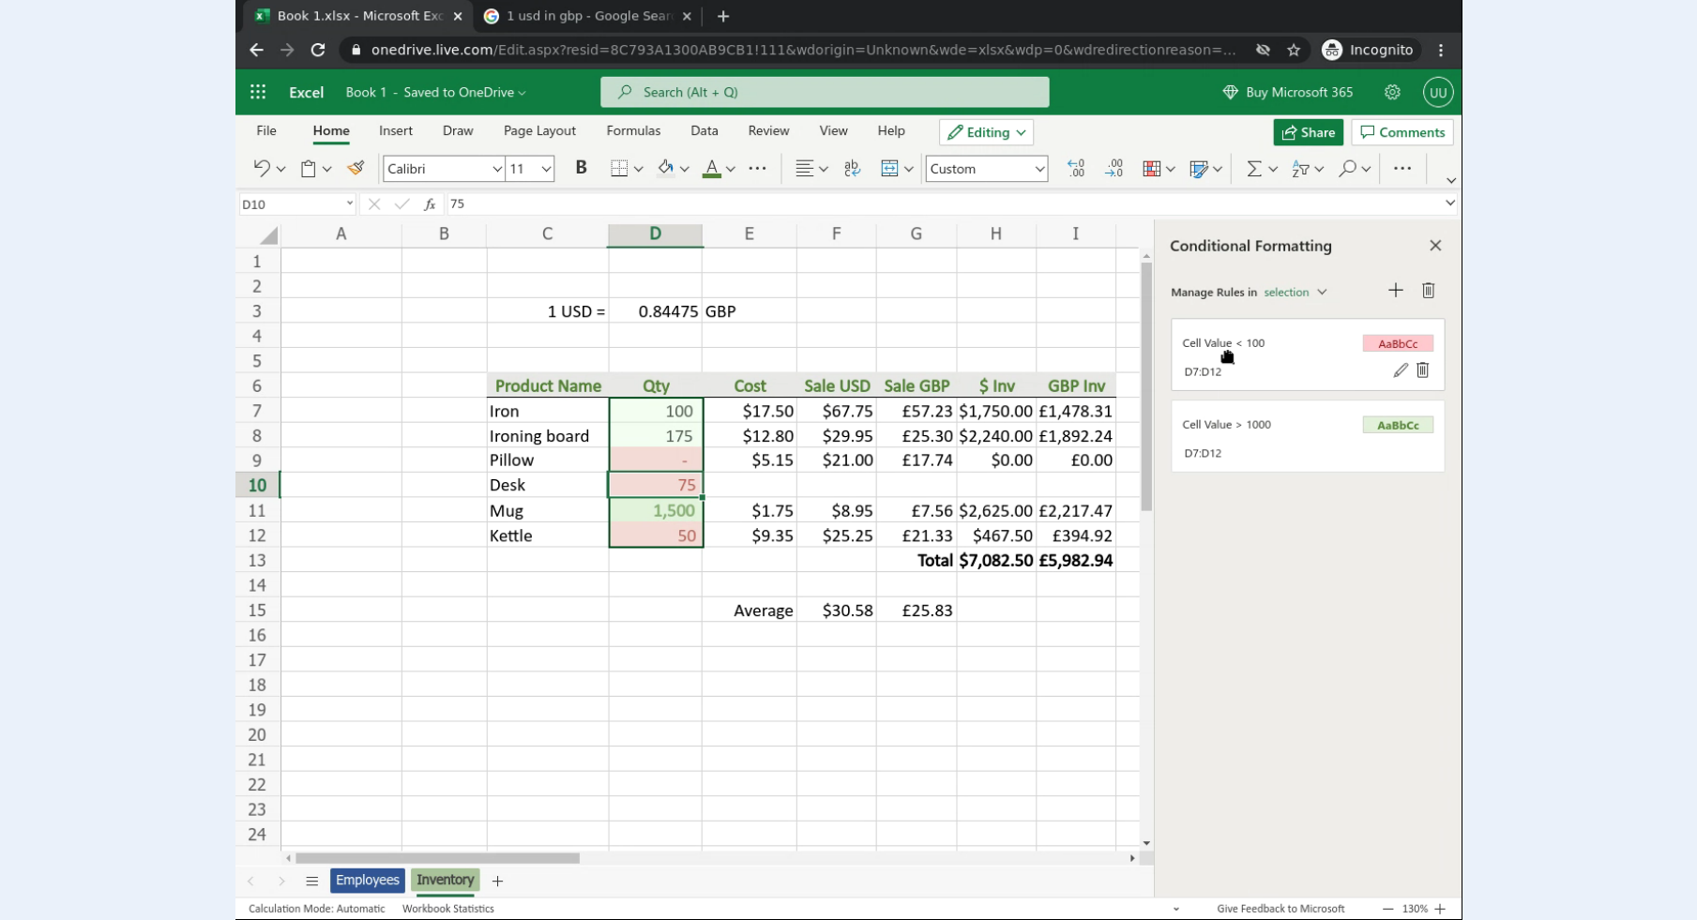The height and width of the screenshot is (920, 1697).
Task: Select the Format Painter icon
Action: (356, 168)
